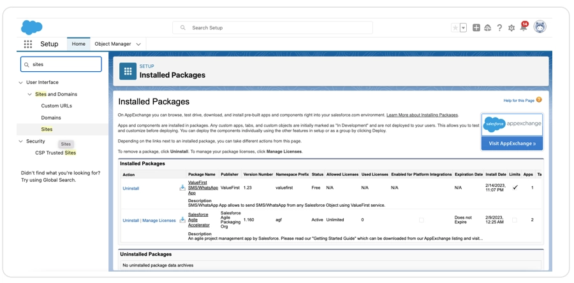Expand the Object Manager tab dropdown
This screenshot has height=283, width=574.
tap(138, 45)
